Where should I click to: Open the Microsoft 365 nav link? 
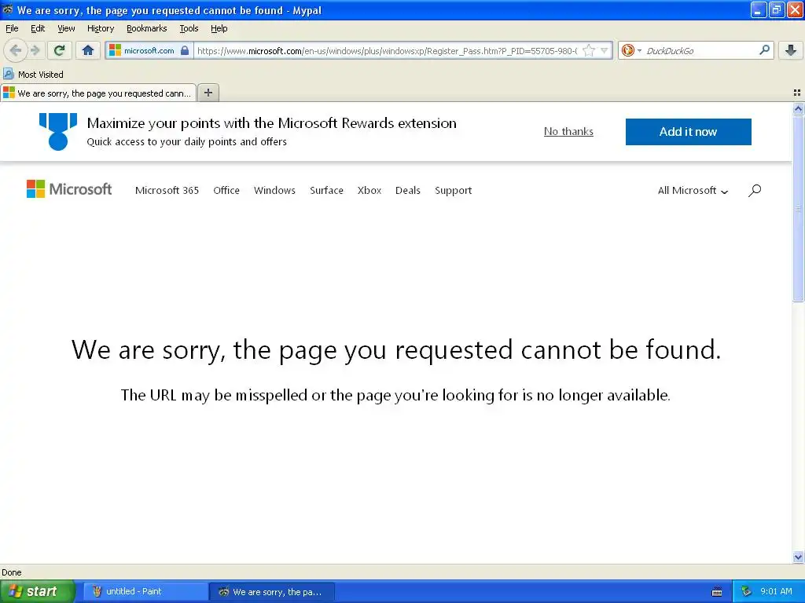click(x=167, y=190)
